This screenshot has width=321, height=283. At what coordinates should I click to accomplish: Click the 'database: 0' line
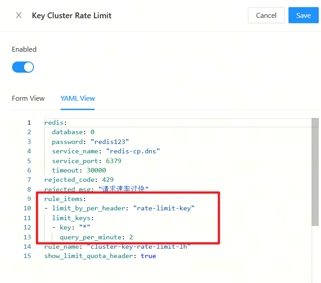73,132
